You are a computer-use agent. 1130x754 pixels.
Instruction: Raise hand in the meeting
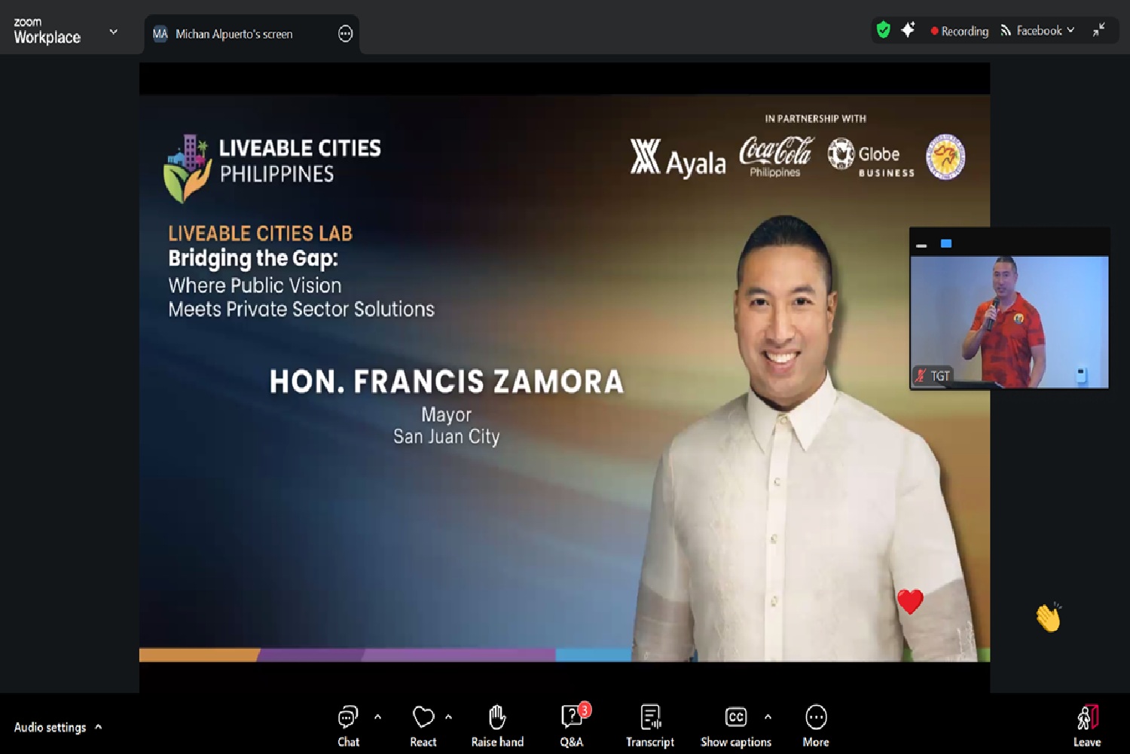497,725
